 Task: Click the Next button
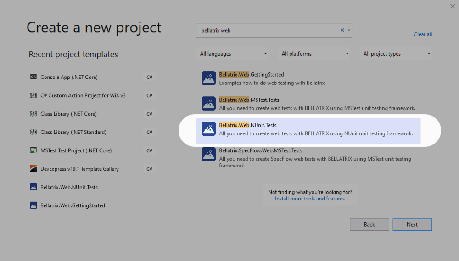point(412,224)
